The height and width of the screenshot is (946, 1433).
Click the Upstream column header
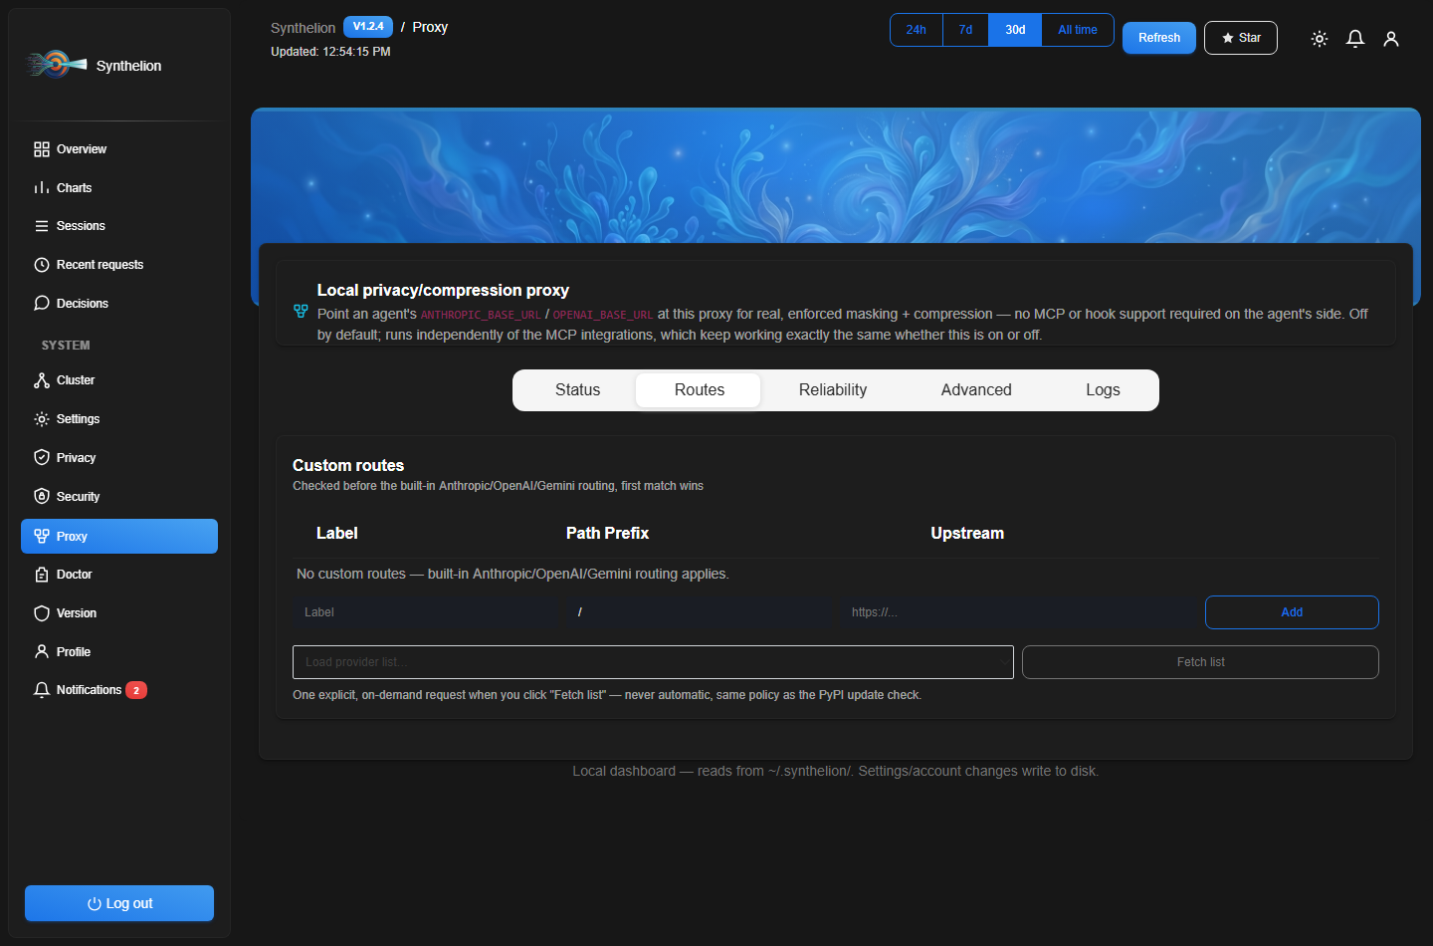pos(967,534)
